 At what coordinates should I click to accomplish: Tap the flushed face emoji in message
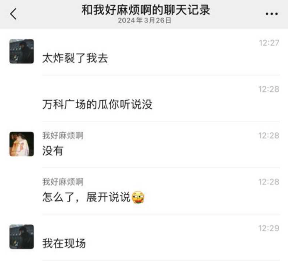pos(138,197)
